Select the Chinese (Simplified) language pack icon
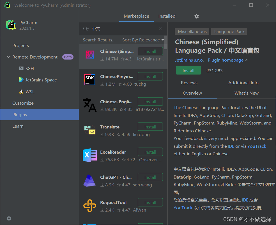Image resolution: width=276 pixels, height=225 pixels. pos(90,55)
